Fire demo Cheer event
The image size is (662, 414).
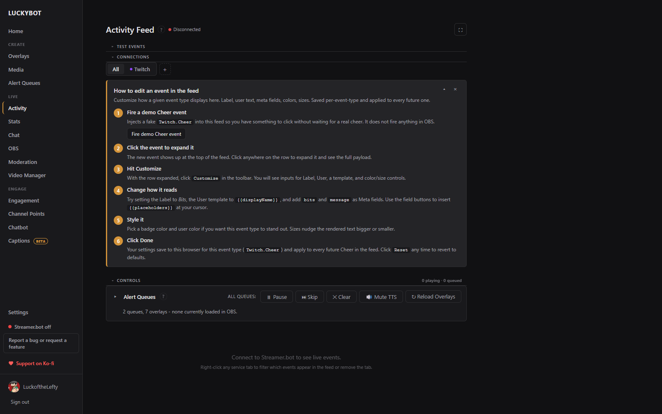point(156,134)
